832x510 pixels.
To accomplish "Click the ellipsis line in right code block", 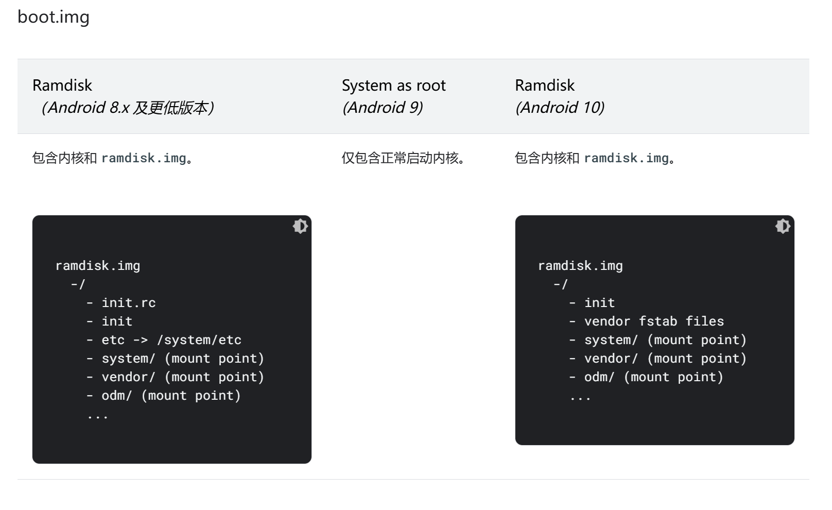I will pos(580,398).
